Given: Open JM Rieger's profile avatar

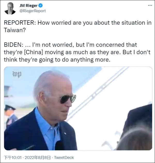Looking at the screenshot, I should pyautogui.click(x=10, y=8).
